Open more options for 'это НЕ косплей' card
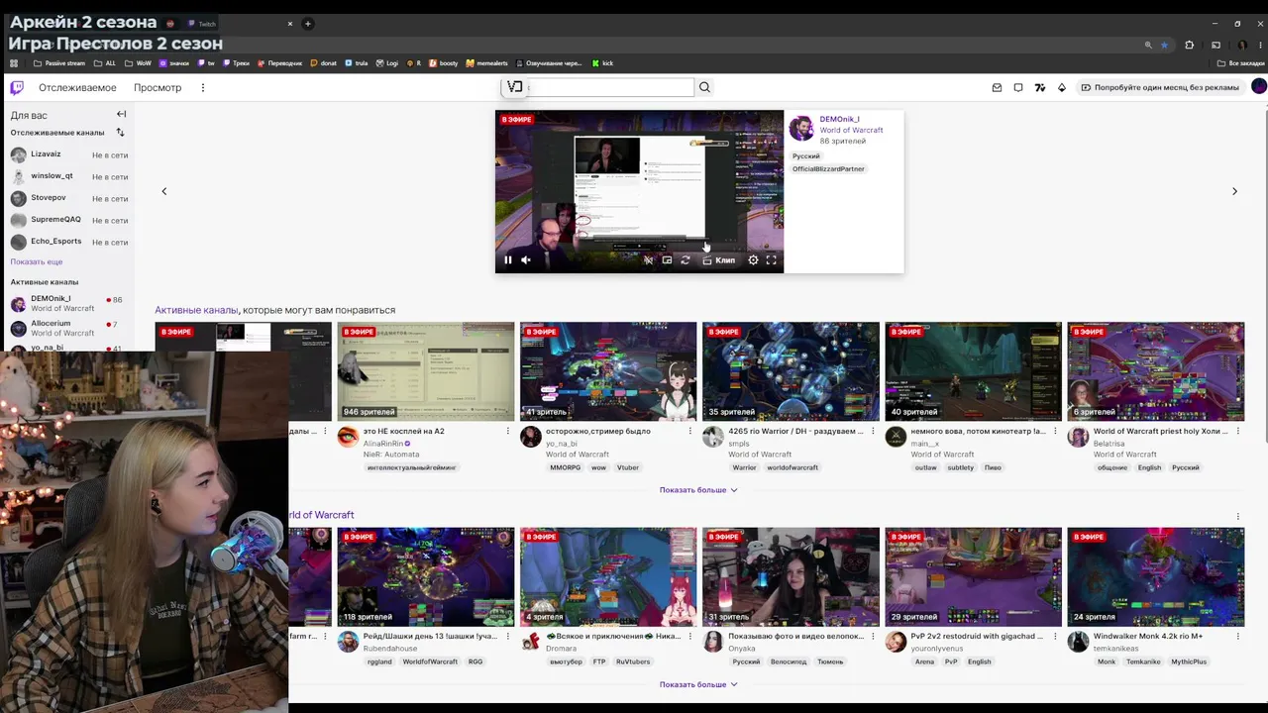Screen dimensions: 1268x713 click(x=508, y=431)
